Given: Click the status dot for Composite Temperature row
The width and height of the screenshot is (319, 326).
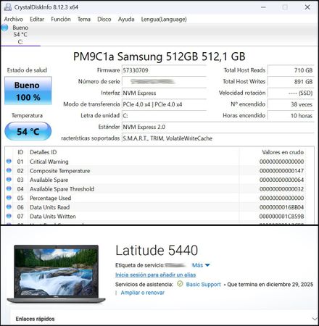Looking at the screenshot, I should (x=9, y=170).
